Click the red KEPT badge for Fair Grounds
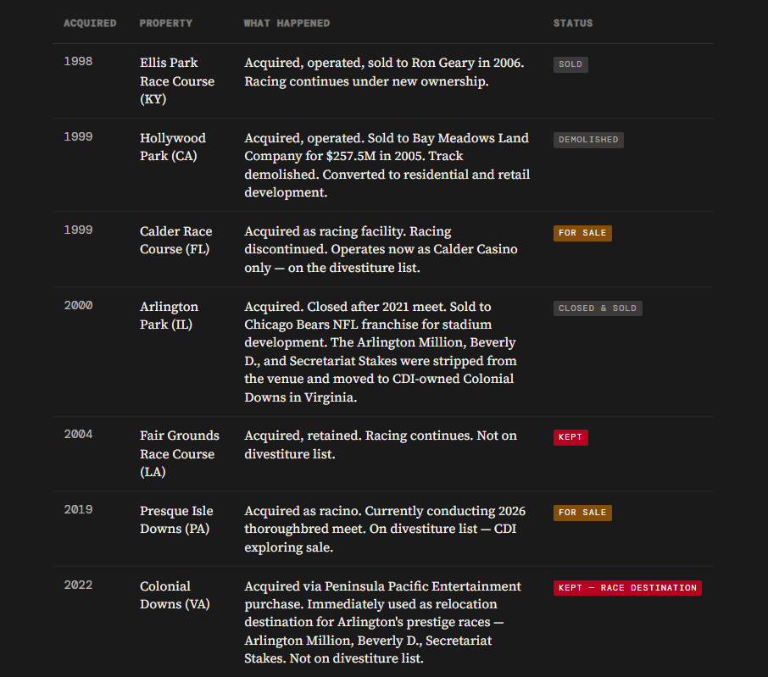The width and height of the screenshot is (768, 677). pyautogui.click(x=570, y=437)
